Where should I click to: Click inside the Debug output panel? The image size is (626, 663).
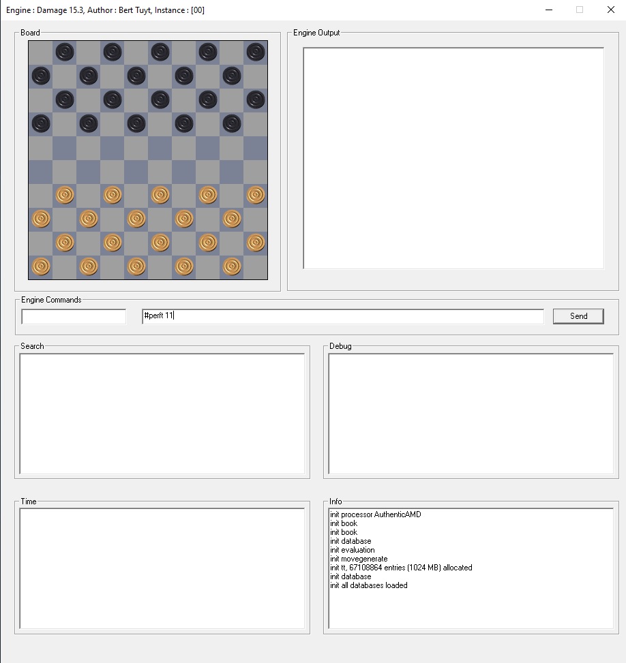(471, 413)
